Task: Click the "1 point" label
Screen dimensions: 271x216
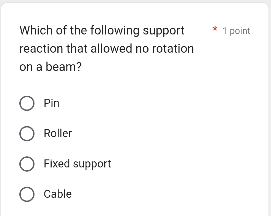Action: pyautogui.click(x=236, y=31)
